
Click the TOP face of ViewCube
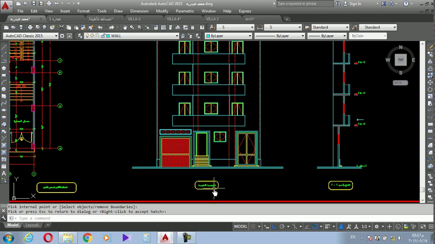tap(401, 60)
